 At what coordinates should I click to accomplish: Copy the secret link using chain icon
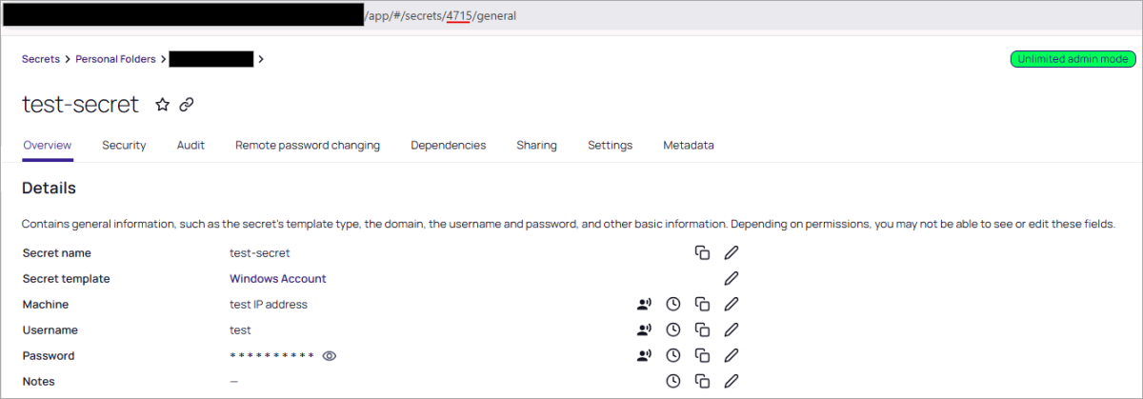187,105
